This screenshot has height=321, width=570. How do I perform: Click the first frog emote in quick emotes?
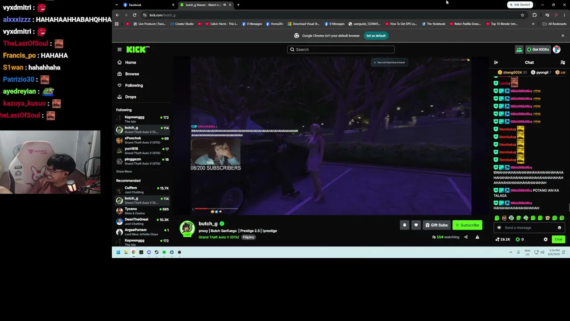pyautogui.click(x=497, y=218)
